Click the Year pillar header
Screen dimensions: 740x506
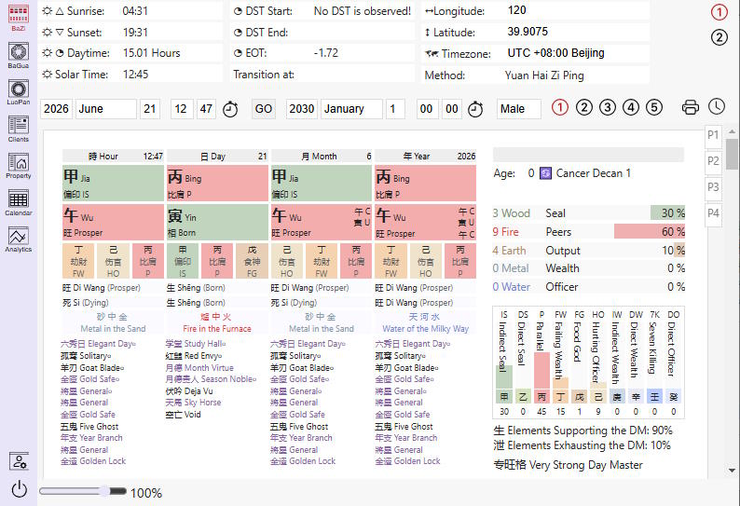tap(426, 157)
